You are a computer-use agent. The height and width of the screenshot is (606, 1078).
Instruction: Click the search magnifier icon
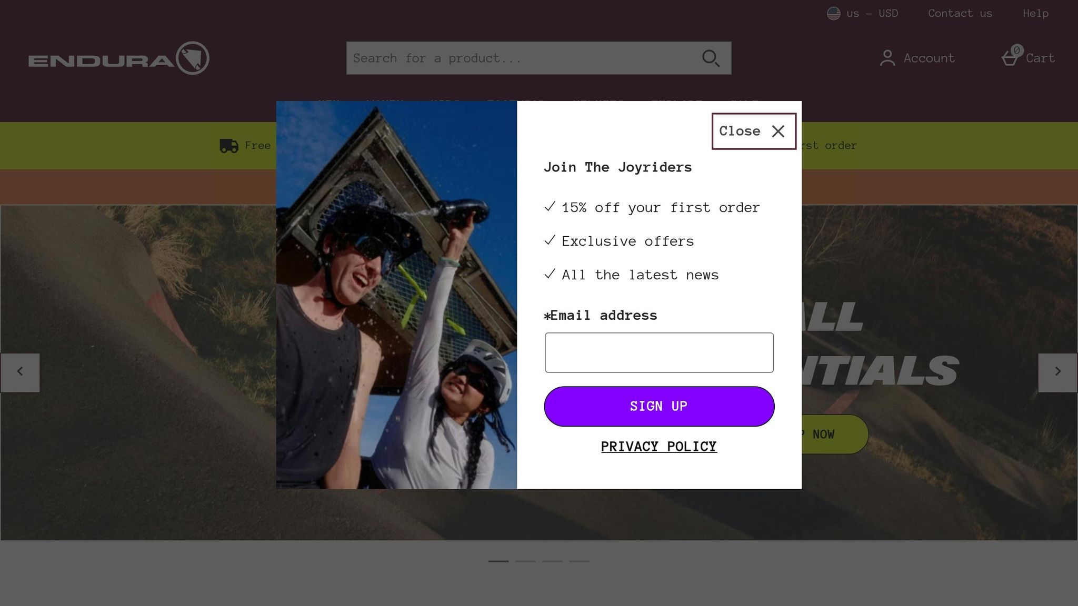coord(711,58)
